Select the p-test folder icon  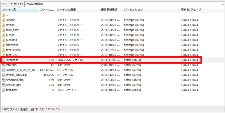[x=4, y=35]
